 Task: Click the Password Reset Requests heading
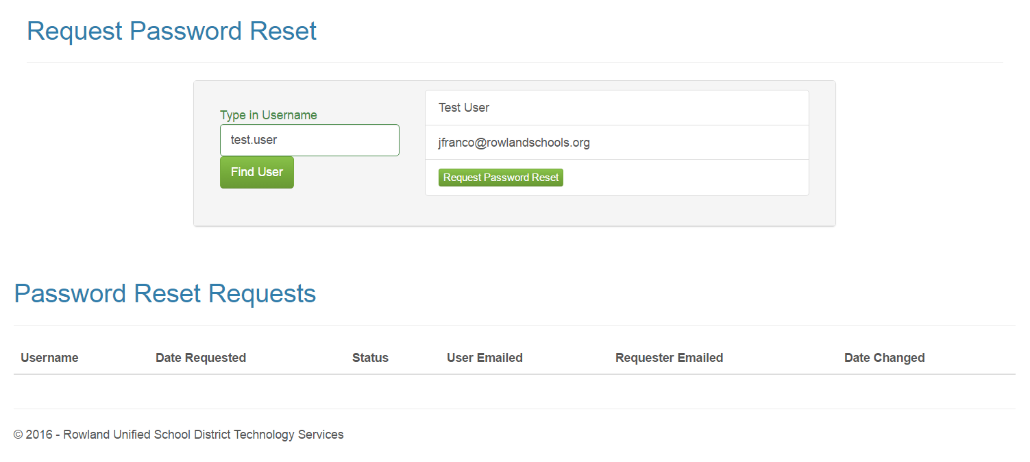[x=164, y=293]
